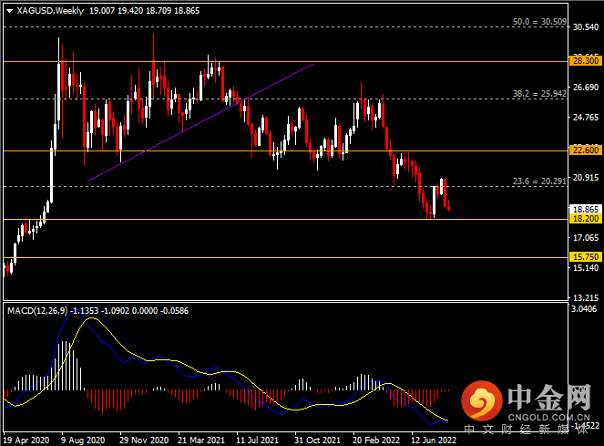Image resolution: width=604 pixels, height=446 pixels.
Task: Click the 3.0406 MACD axis value
Action: (584, 311)
